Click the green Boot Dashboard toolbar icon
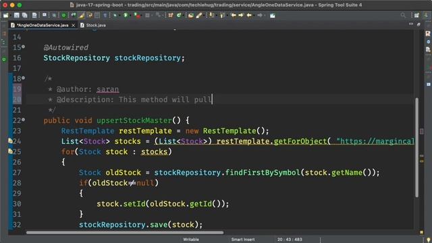 tap(63, 16)
